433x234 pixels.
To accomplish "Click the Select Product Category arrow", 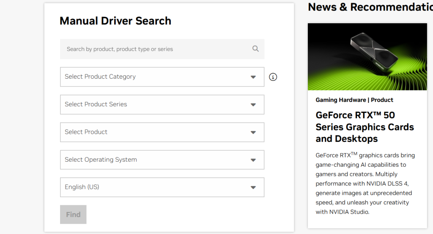I will pyautogui.click(x=253, y=77).
